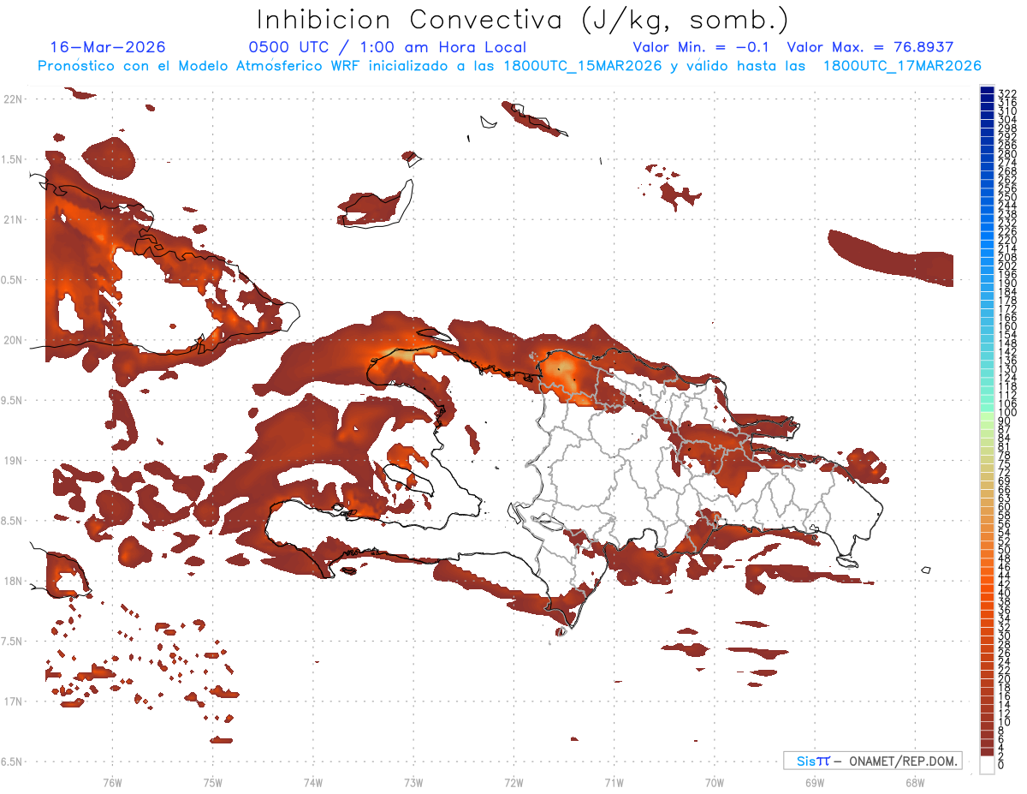Click the '17N' latitude label
This screenshot has height=794, width=1027.
(x=13, y=701)
